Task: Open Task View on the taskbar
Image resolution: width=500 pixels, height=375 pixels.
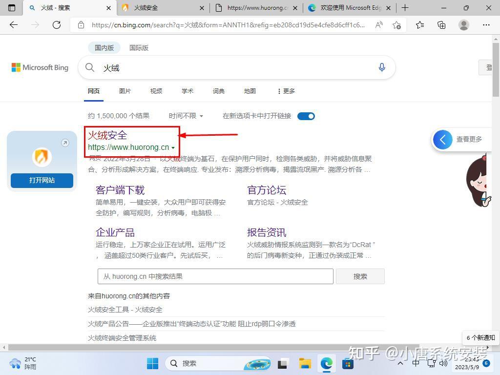Action: [283, 363]
